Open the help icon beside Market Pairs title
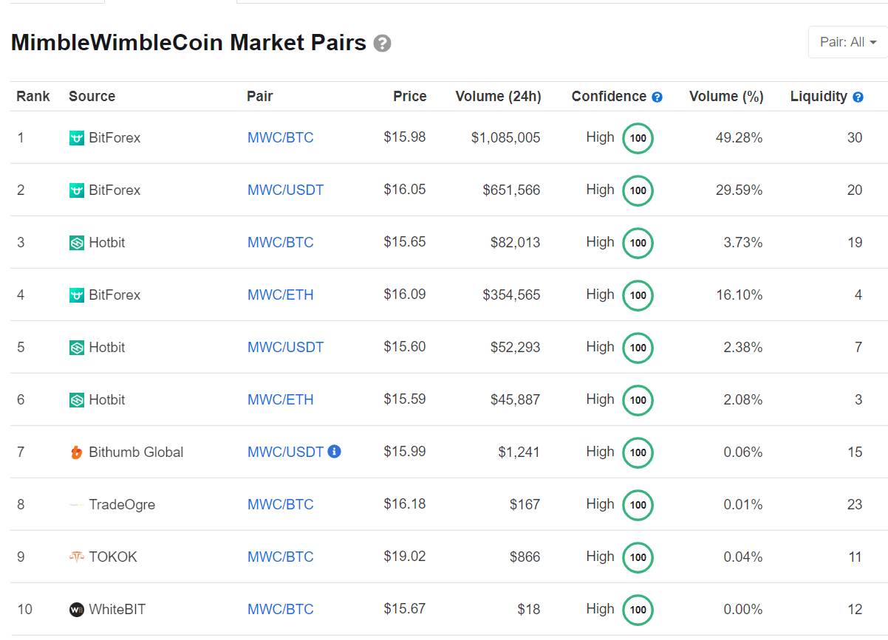 [382, 43]
